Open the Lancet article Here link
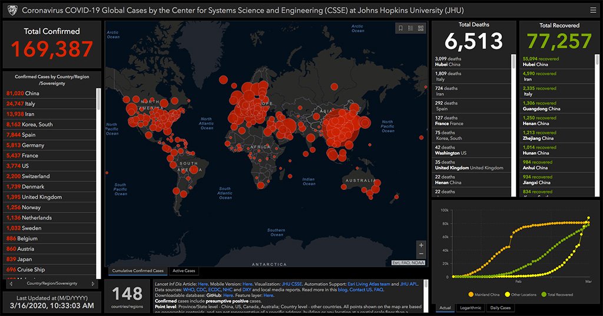Viewport: 603px width, 316px height. tap(203, 284)
